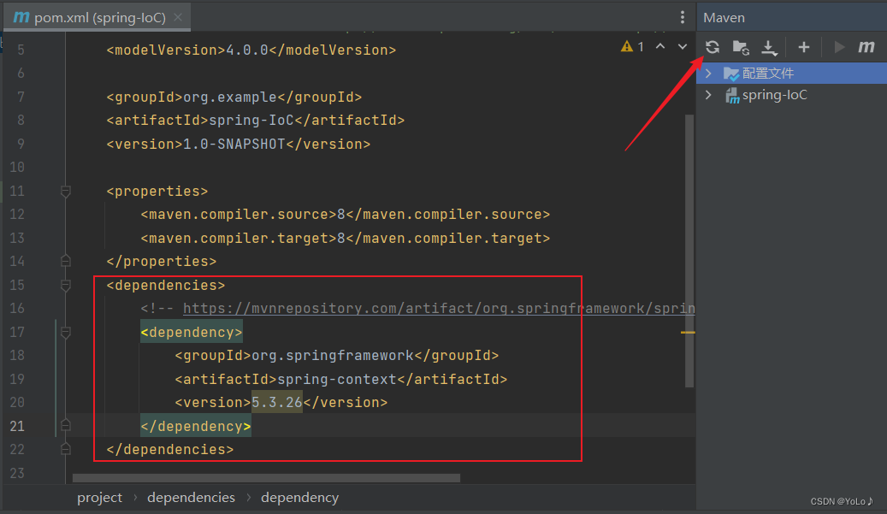Click maven.compiler.source line text
This screenshot has width=887, height=514.
tap(346, 215)
